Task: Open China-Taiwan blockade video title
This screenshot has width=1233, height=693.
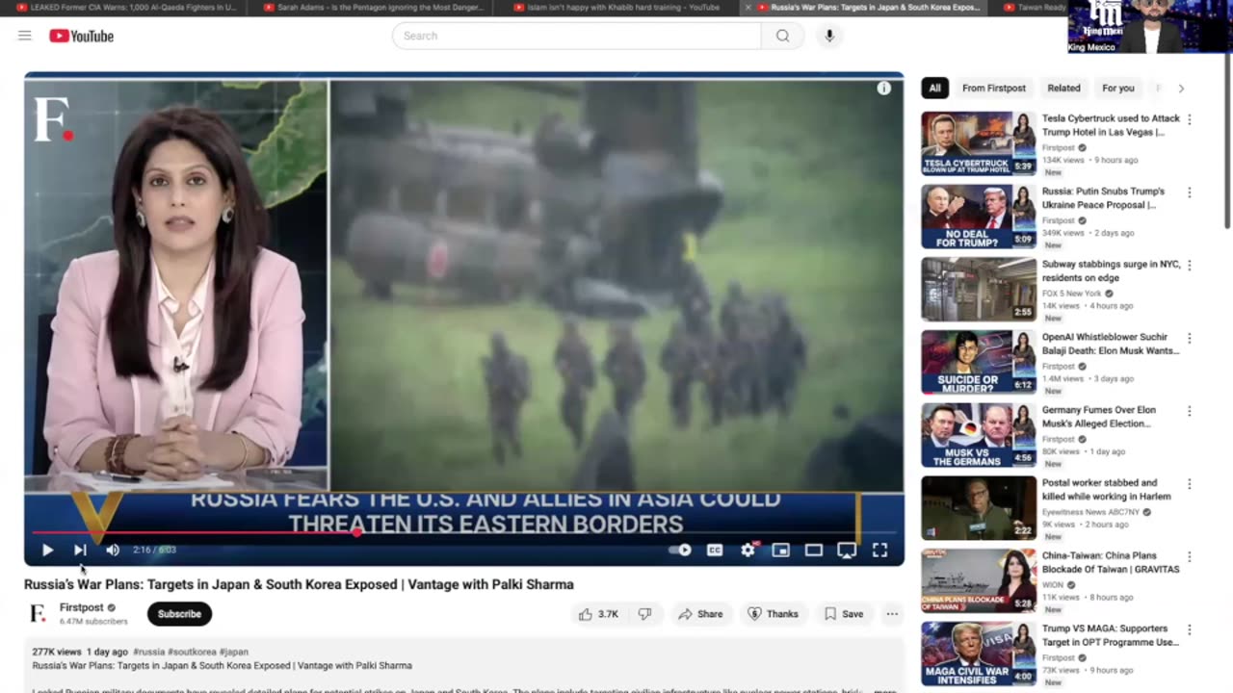Action: tap(1111, 562)
